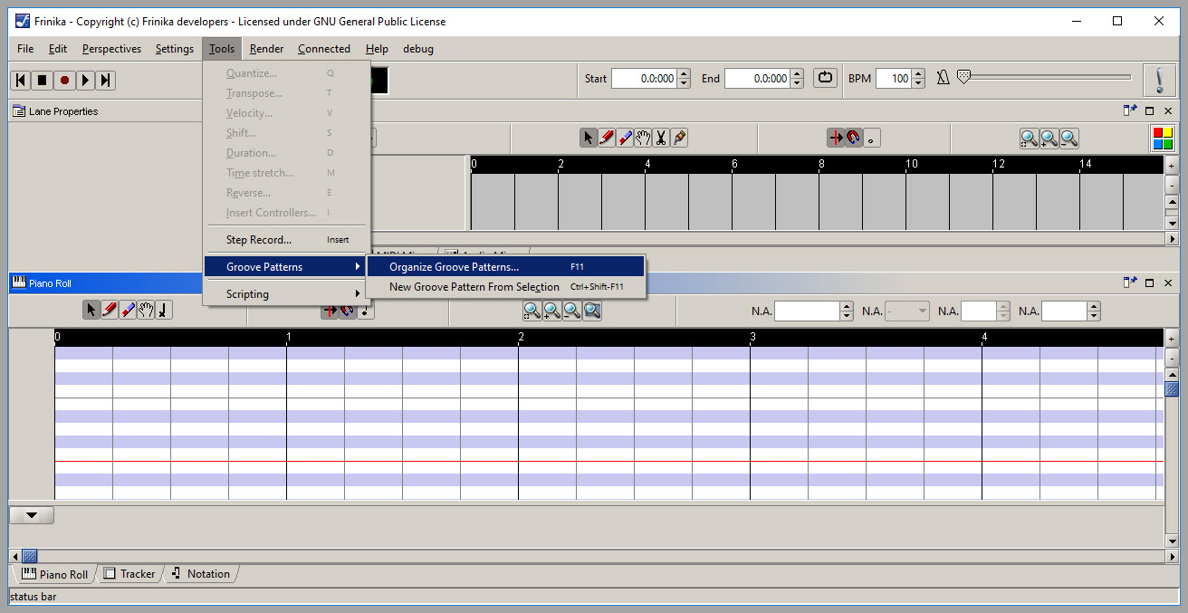
Task: Toggle the loop button next to End
Action: click(x=825, y=78)
